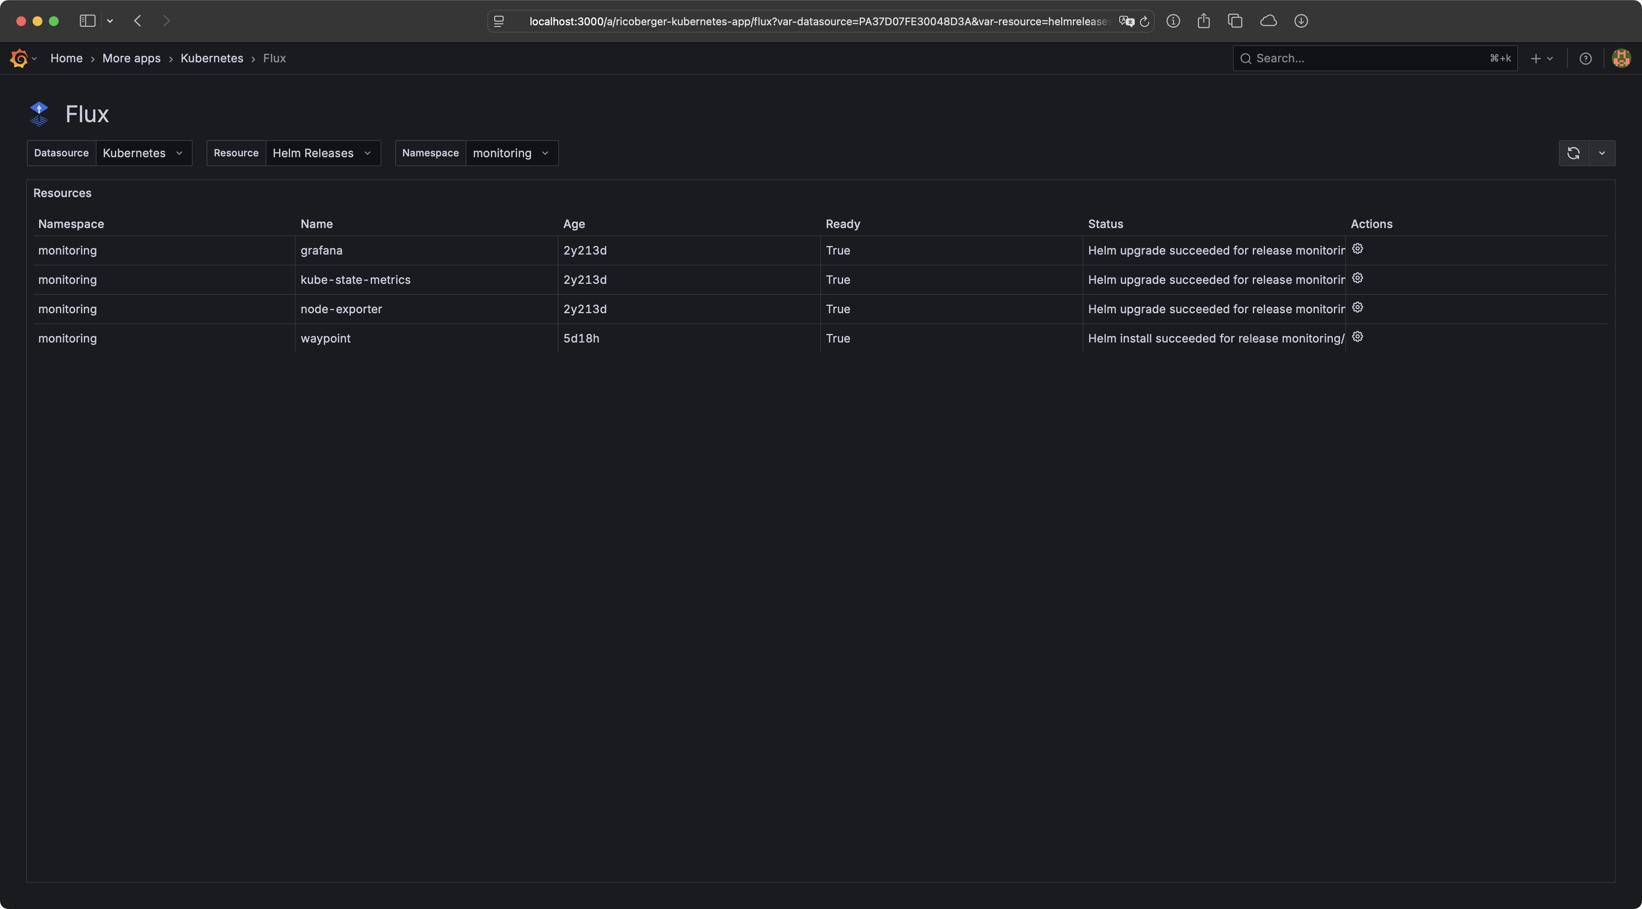Click the dashboard refresh icon
The image size is (1642, 909).
[1573, 153]
